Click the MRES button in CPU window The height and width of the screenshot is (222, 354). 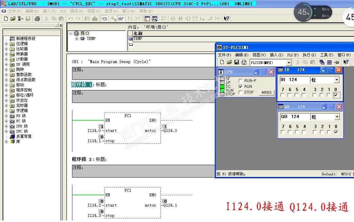click(267, 93)
